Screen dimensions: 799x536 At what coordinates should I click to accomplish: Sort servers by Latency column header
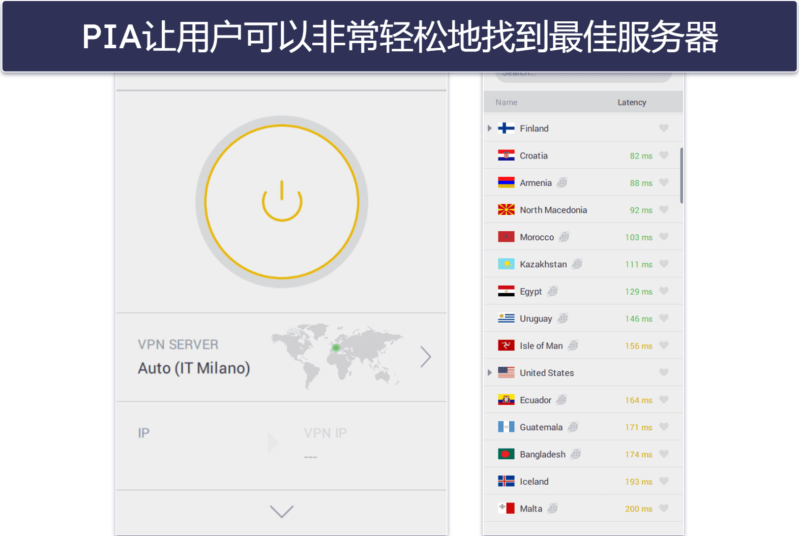(x=632, y=102)
